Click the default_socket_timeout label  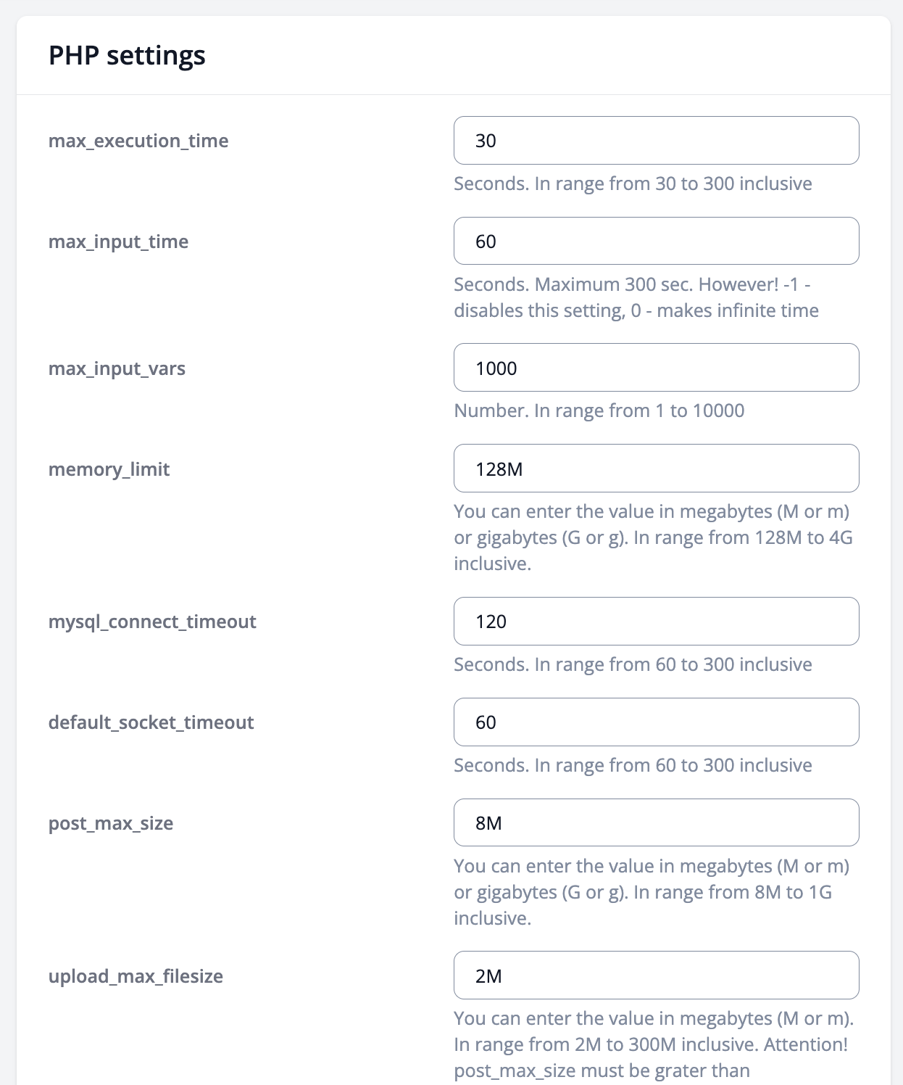(x=151, y=722)
